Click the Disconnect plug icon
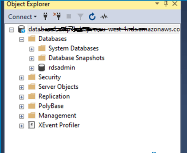This screenshot has height=153, width=187. [x=57, y=16]
